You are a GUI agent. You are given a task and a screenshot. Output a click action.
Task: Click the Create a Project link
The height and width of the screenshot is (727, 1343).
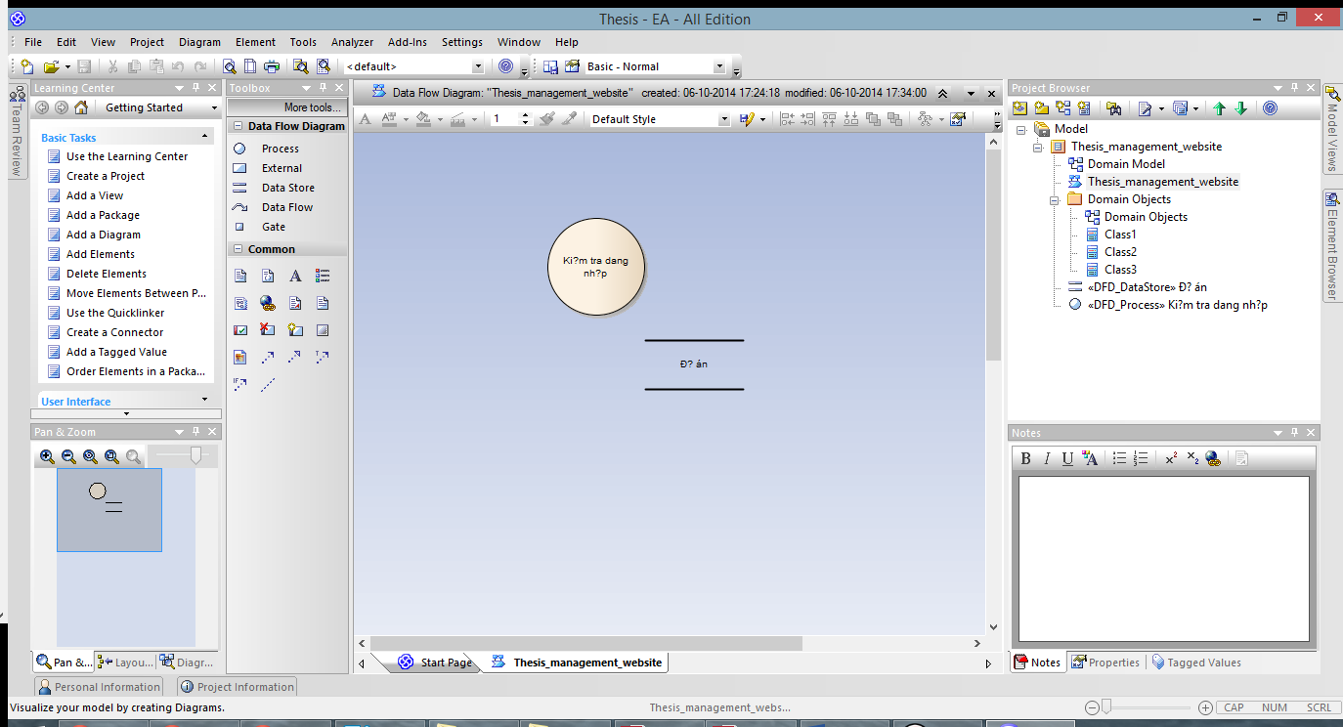(106, 176)
